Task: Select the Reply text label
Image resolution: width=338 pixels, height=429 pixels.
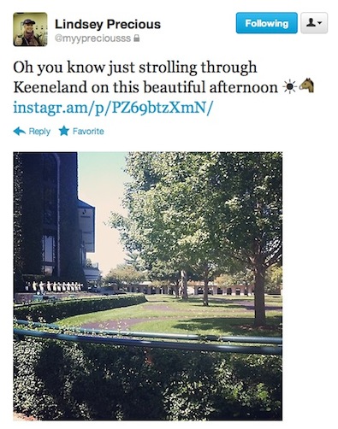Action: 39,132
